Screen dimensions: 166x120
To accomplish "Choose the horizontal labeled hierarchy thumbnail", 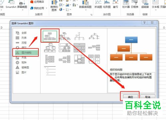I will (x=79, y=59).
